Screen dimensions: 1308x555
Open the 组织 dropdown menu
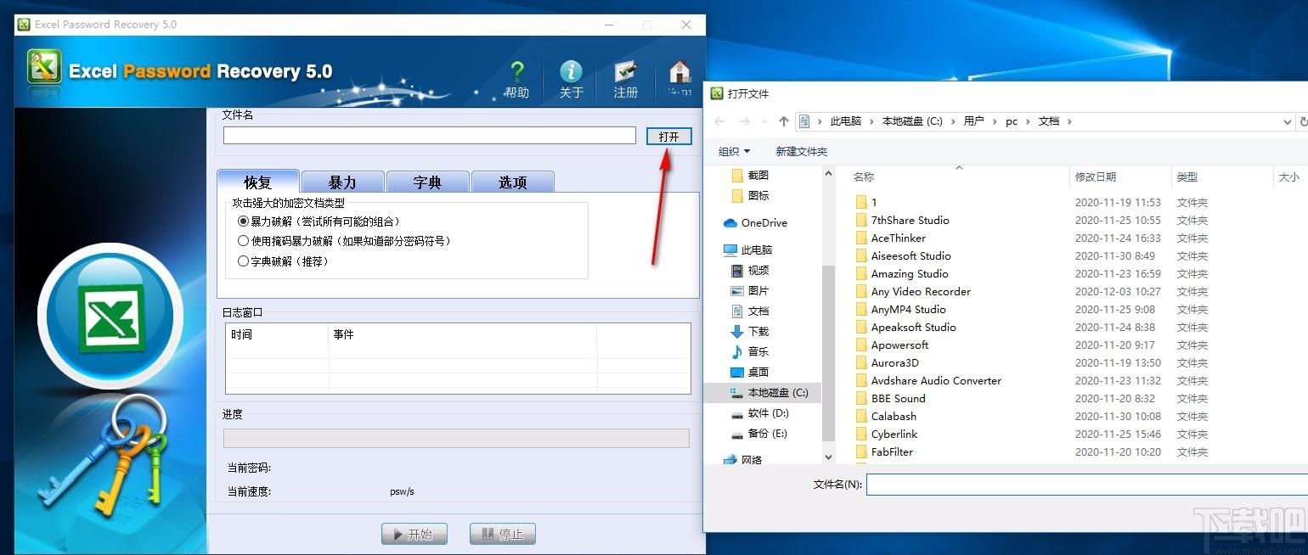(734, 152)
